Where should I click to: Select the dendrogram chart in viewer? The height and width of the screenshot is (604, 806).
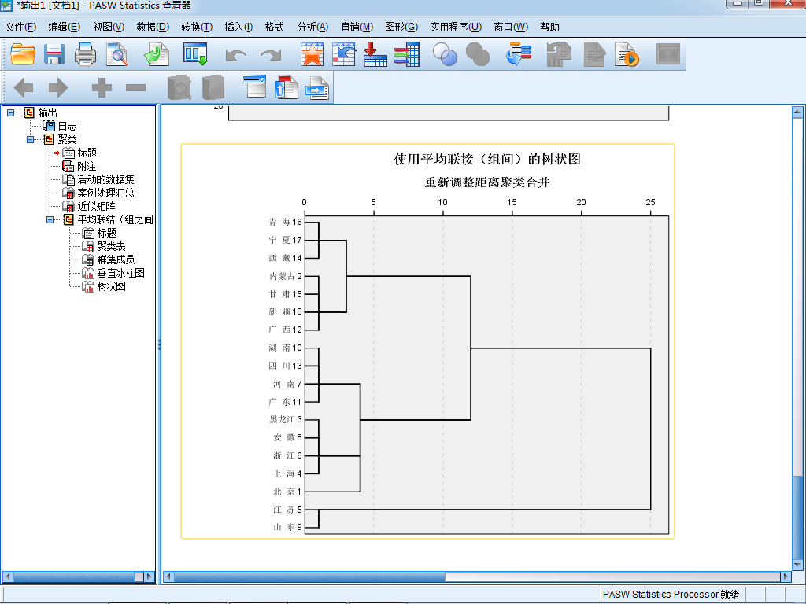(x=427, y=341)
